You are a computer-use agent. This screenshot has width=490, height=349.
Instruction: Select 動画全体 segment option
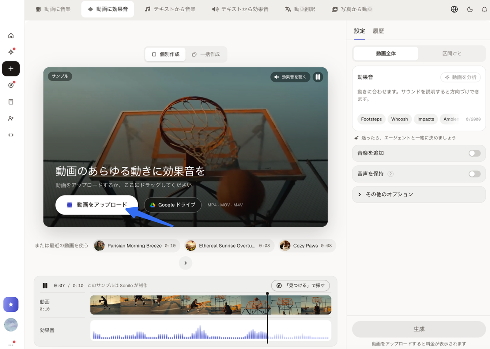[x=386, y=54]
